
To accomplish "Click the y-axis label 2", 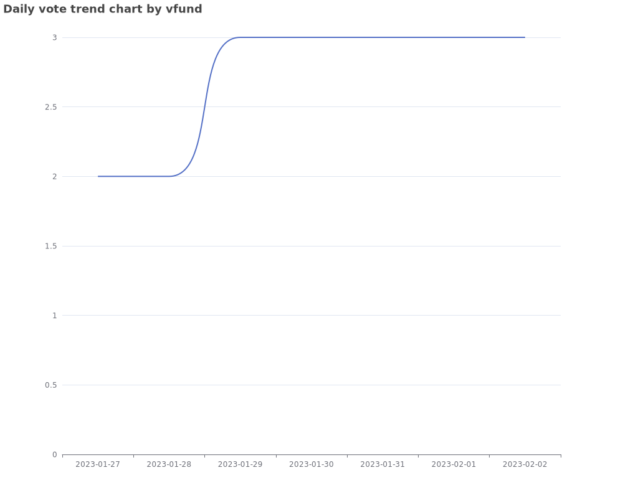I will click(x=54, y=176).
